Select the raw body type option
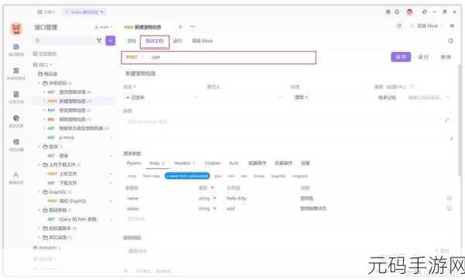 pyautogui.click(x=244, y=176)
